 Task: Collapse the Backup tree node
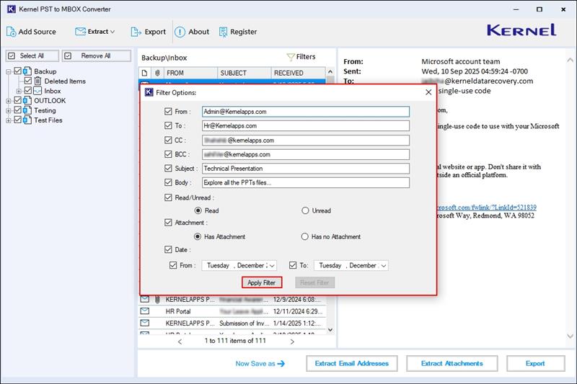pyautogui.click(x=9, y=71)
